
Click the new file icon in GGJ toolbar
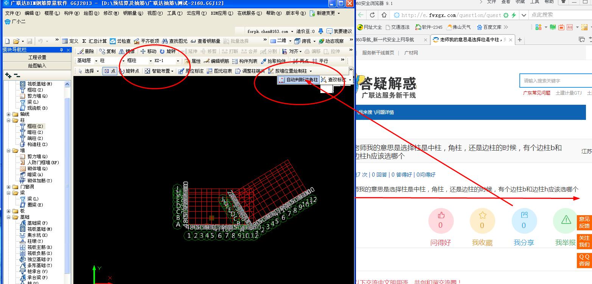[x=7, y=41]
